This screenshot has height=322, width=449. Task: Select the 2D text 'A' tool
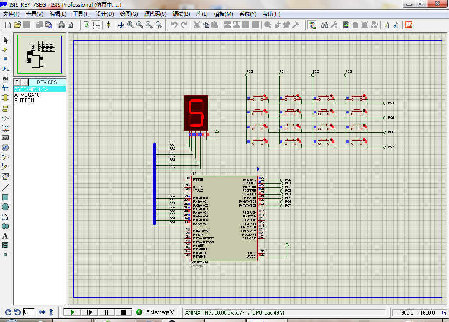[5, 236]
